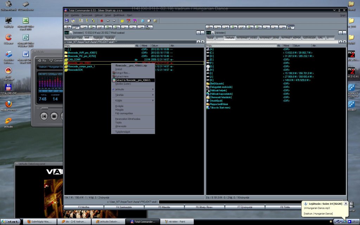Open the CCleaner desktop icon
This screenshot has width=360, height=225.
click(8, 39)
